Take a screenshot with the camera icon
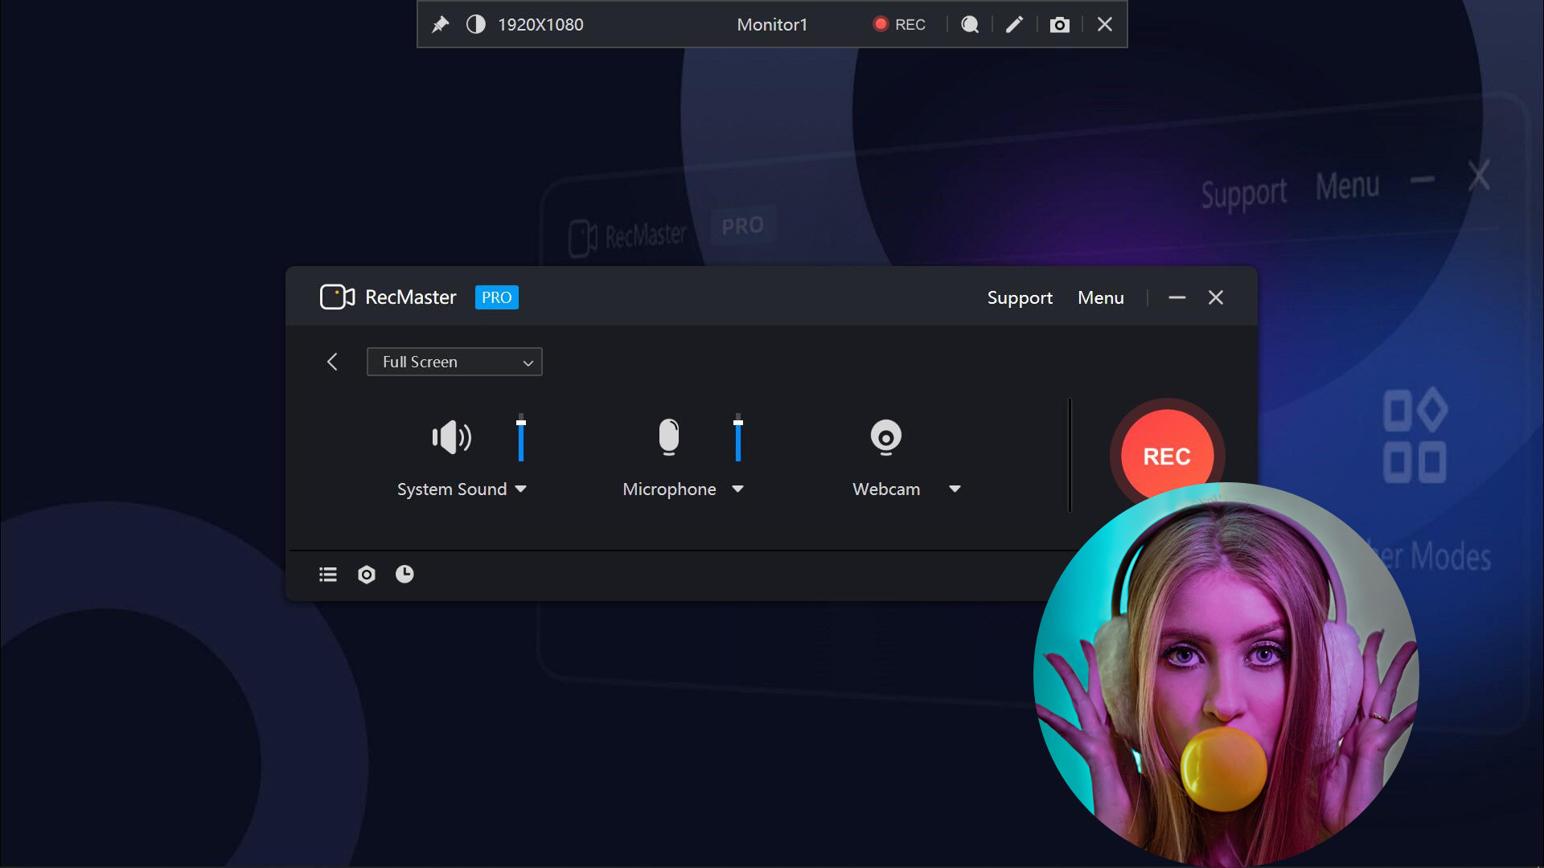The width and height of the screenshot is (1544, 868). pos(1059,24)
